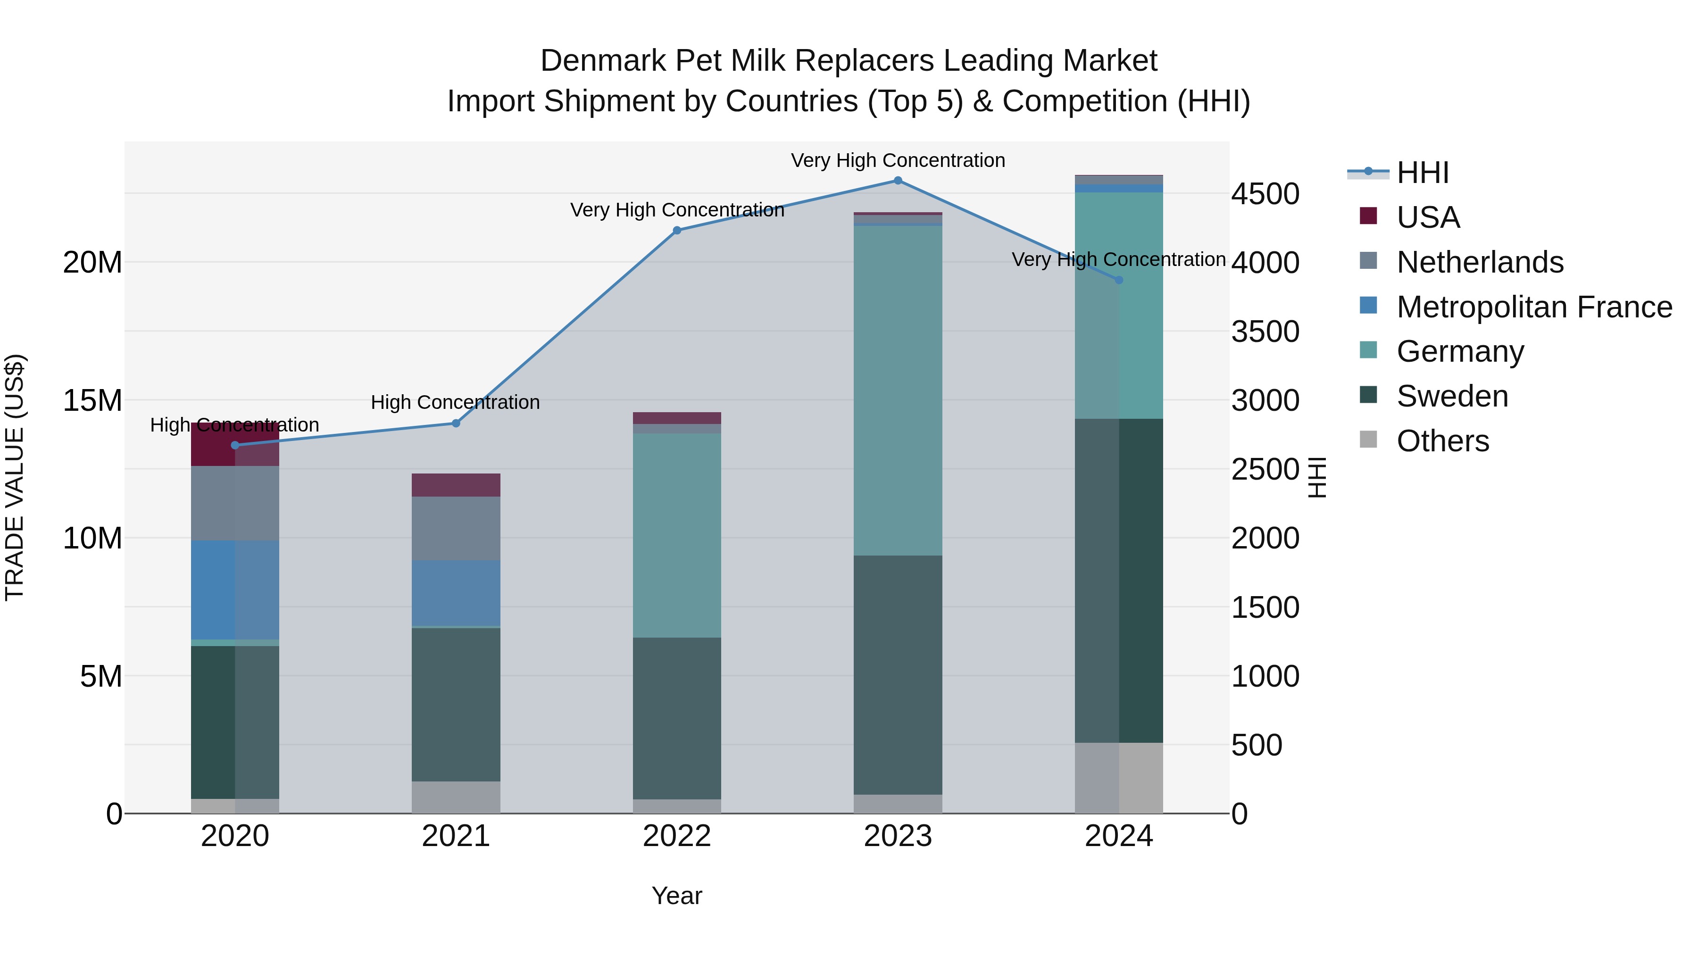Click the 500 right axis tick label
Image resolution: width=1698 pixels, height=955 pixels.
coord(1257,746)
